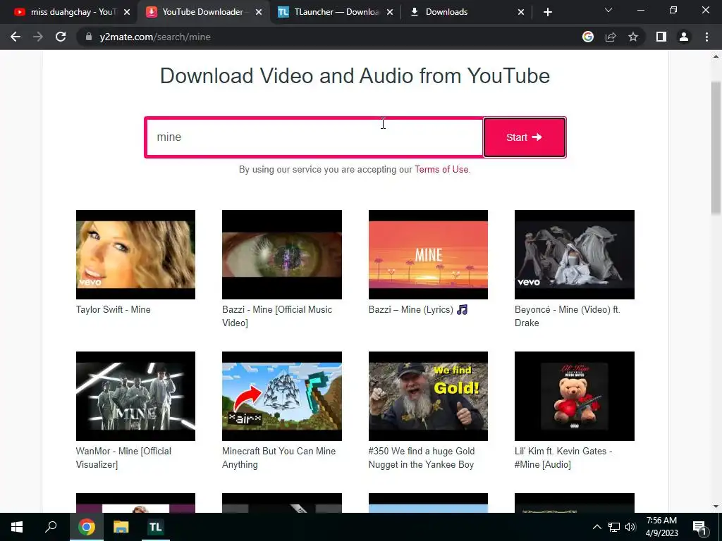Click the padlock site info icon
Viewport: 722px width, 541px height.
[88, 37]
